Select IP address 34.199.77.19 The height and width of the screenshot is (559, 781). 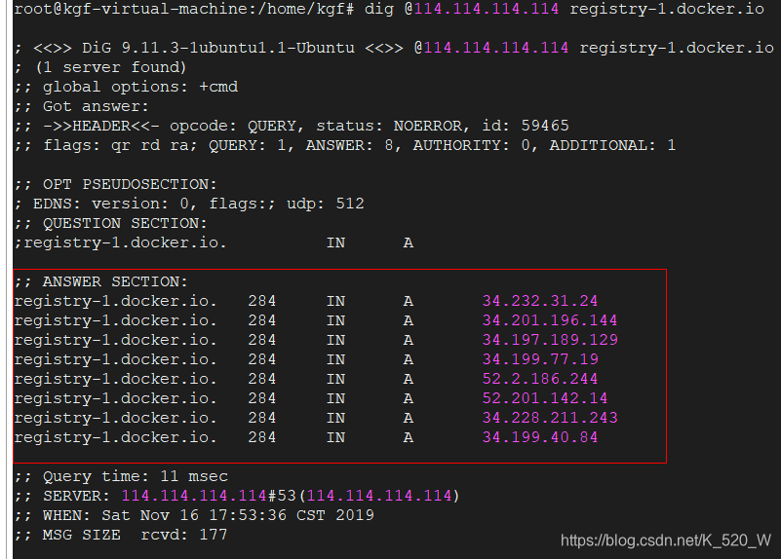click(540, 359)
